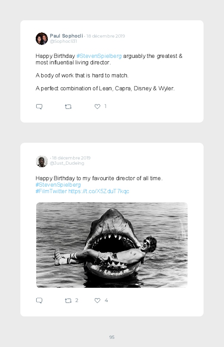Click the like count 4

coord(106,300)
